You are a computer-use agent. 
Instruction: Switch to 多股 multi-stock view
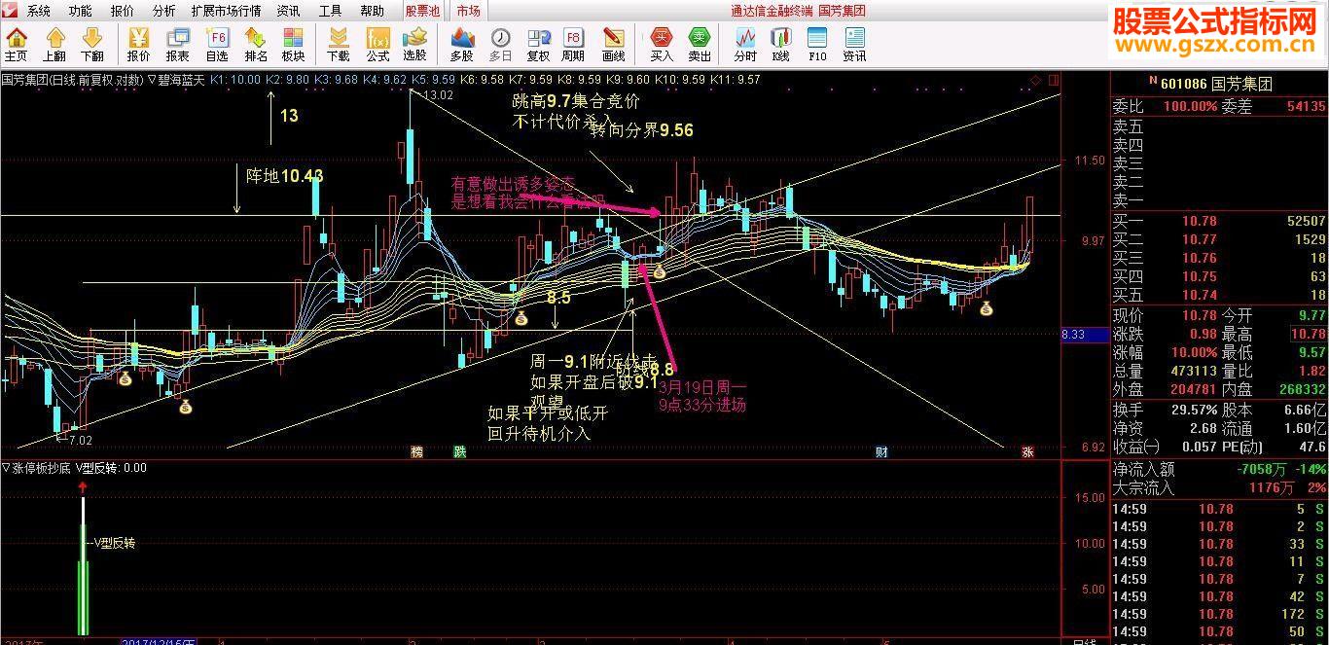pos(462,45)
